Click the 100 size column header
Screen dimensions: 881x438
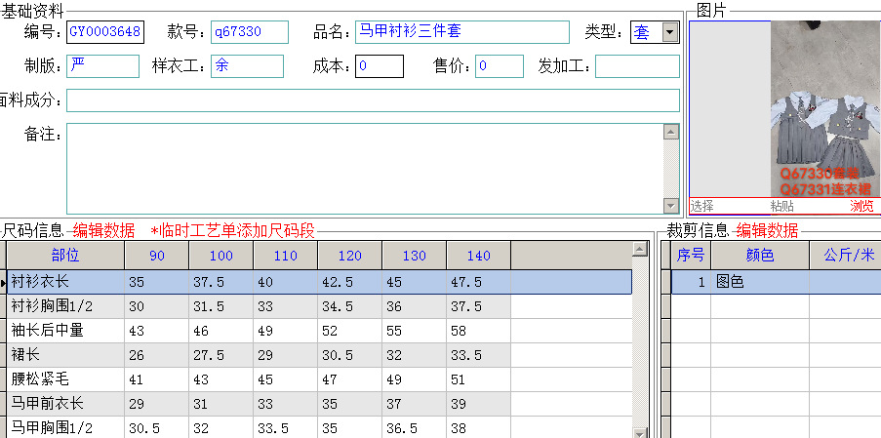[x=221, y=256]
